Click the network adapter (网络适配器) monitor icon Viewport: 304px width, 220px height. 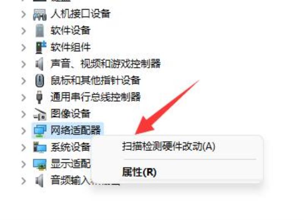pos(40,131)
